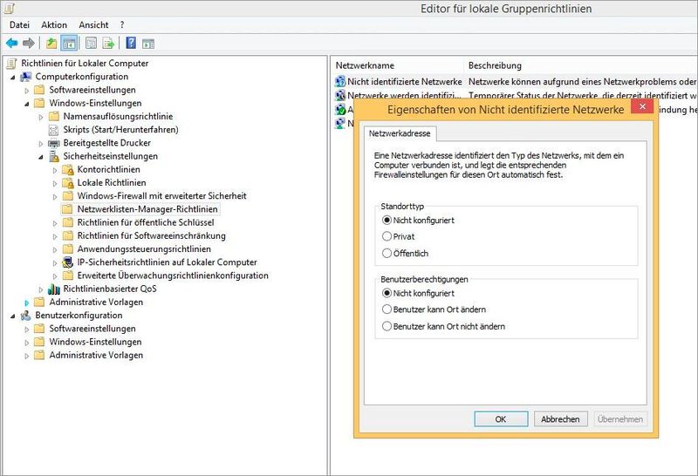Click the Kontorichtlinien folder icon
Image resolution: width=698 pixels, height=476 pixels.
[68, 169]
